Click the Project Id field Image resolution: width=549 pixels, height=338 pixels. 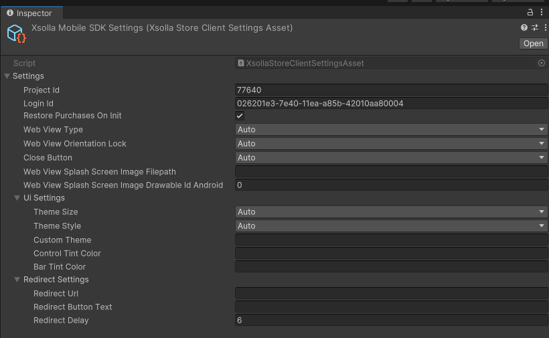pos(392,90)
